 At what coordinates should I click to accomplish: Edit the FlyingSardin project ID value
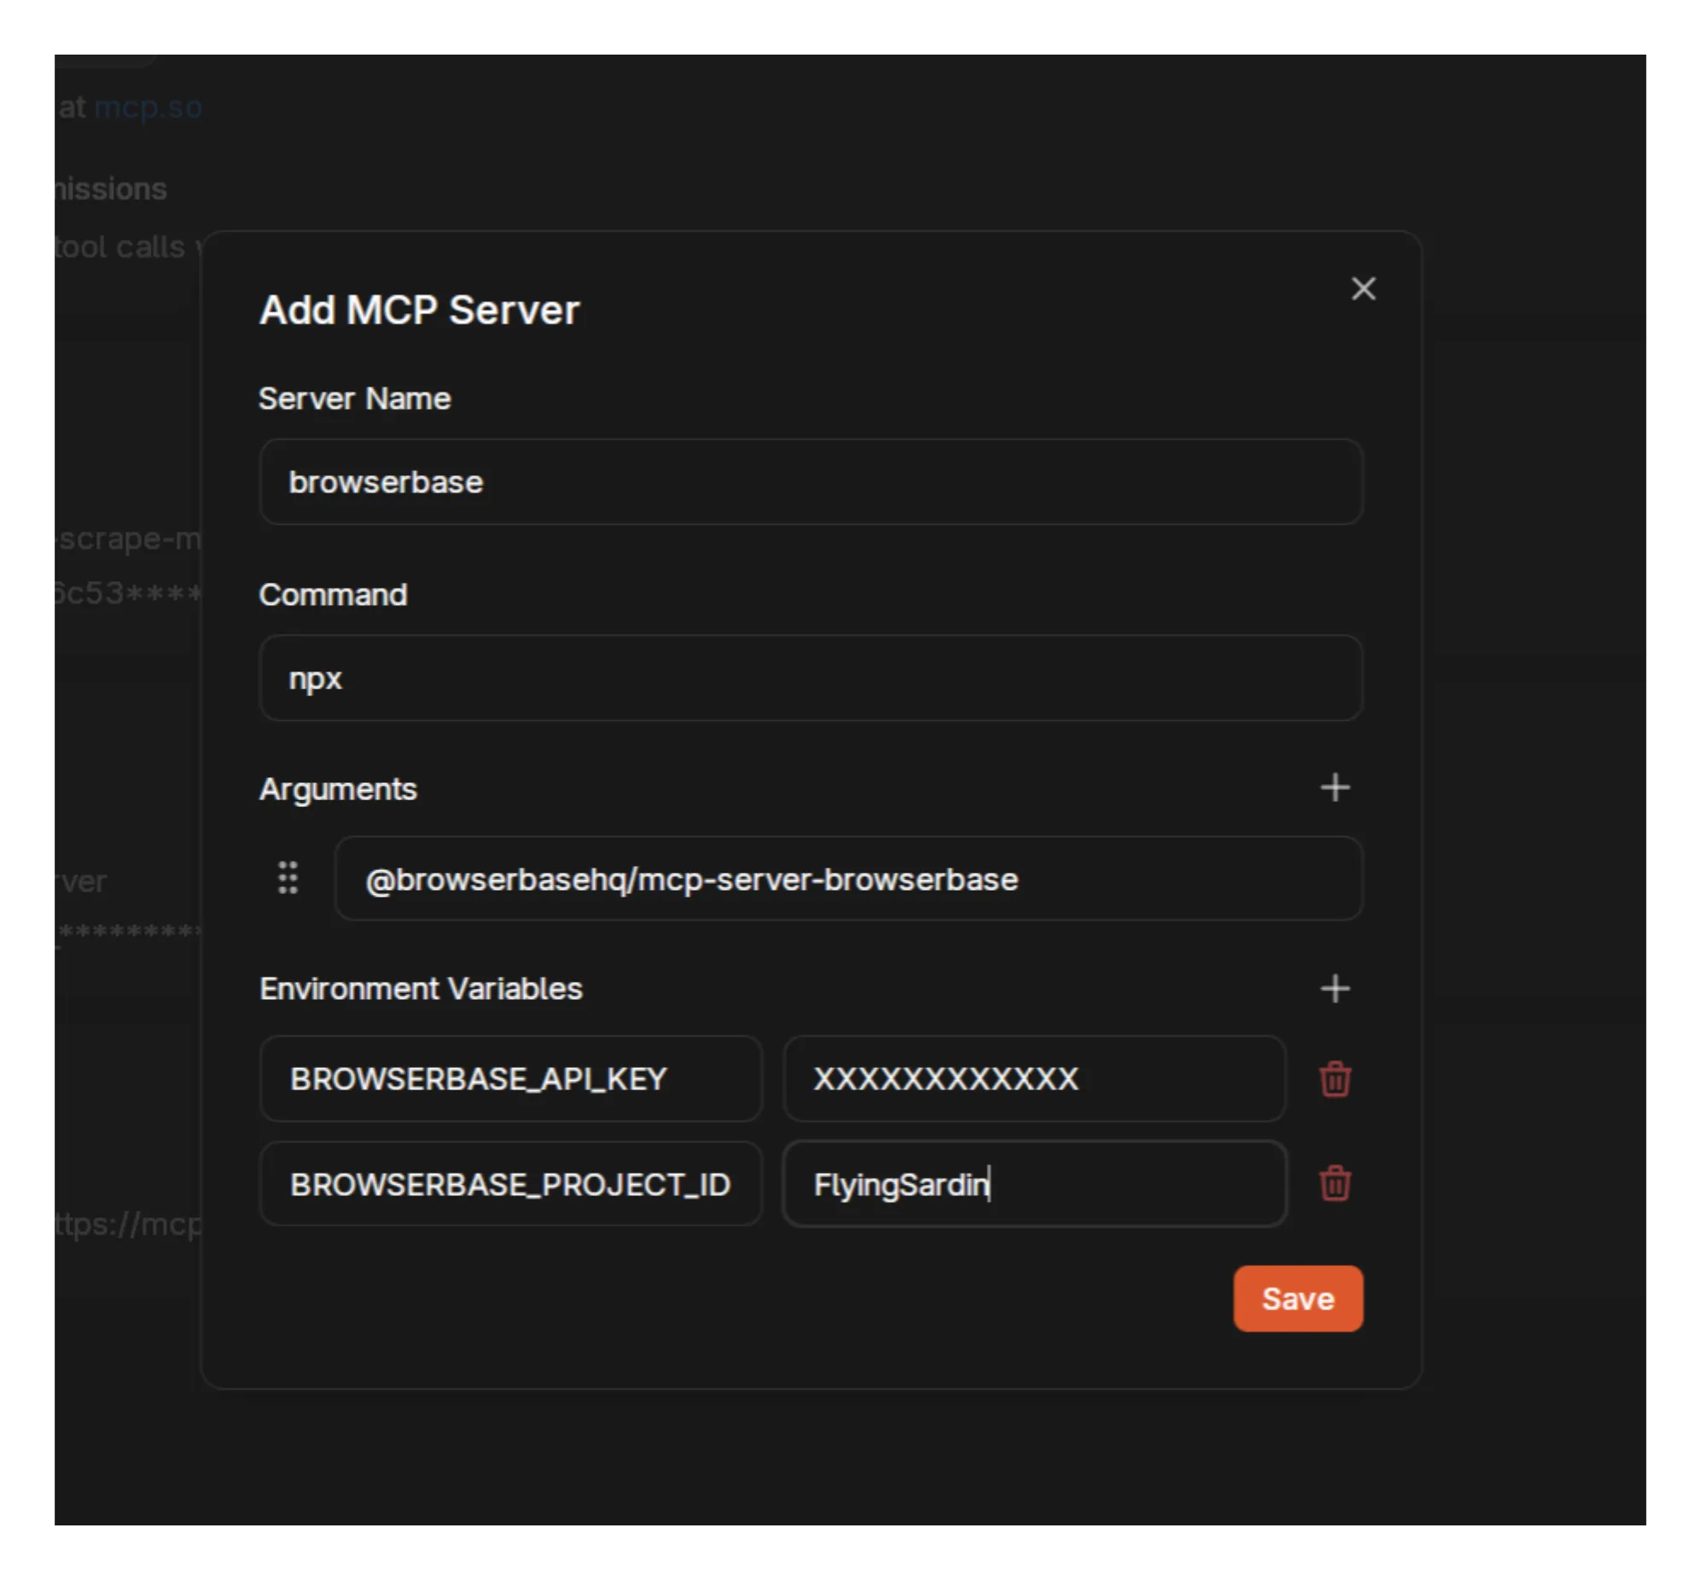(1034, 1183)
